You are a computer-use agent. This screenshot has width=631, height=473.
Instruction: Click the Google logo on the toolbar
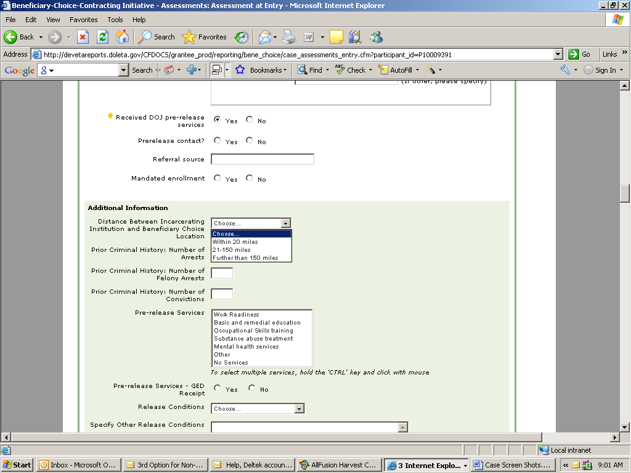click(19, 70)
